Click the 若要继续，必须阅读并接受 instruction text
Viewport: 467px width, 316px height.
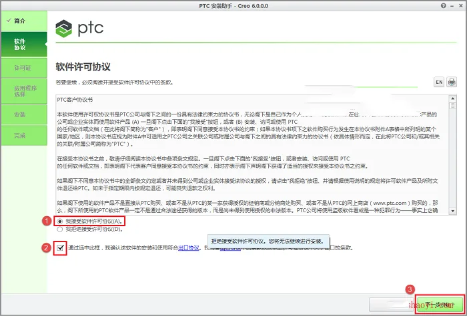[115, 82]
